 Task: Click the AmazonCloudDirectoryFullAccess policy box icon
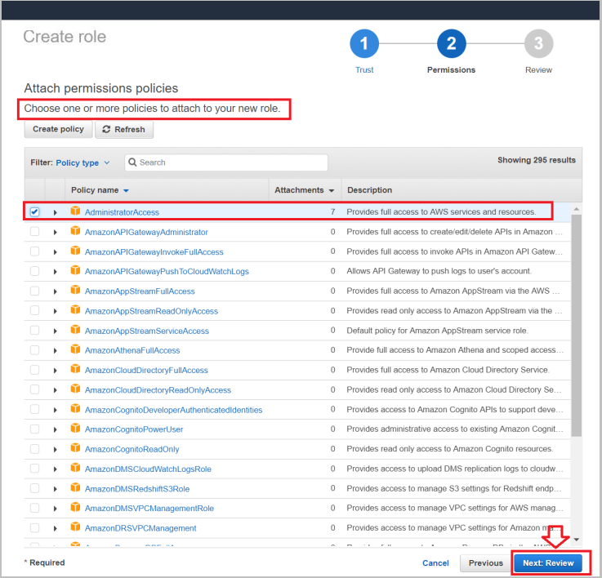click(x=75, y=369)
